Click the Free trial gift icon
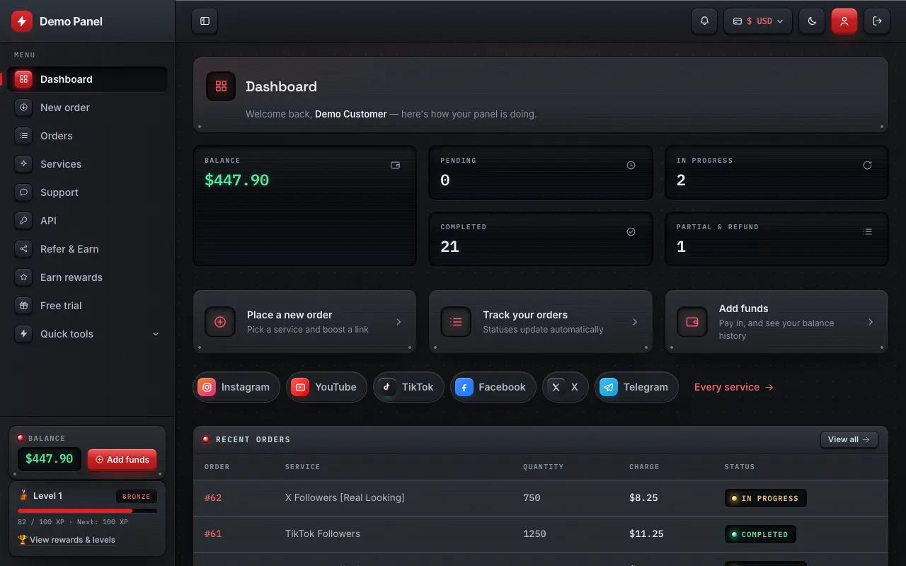This screenshot has width=906, height=566. (23, 306)
